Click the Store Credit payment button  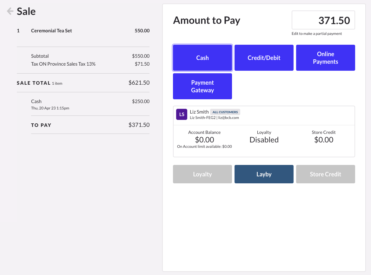coord(325,174)
